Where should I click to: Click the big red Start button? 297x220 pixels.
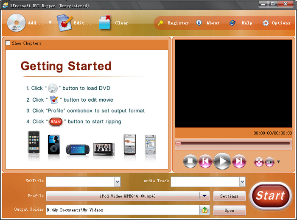click(270, 196)
